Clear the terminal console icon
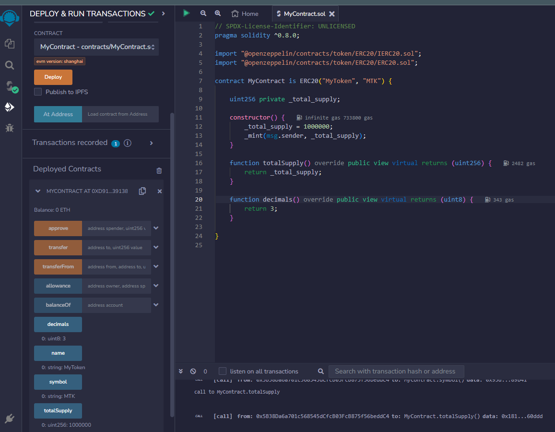Screen dimensions: 555x432 tap(193, 372)
